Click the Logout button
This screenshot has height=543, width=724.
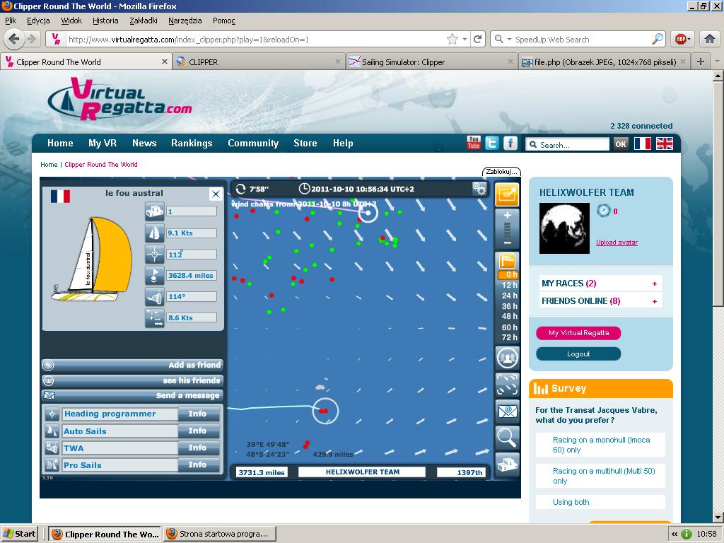[578, 354]
